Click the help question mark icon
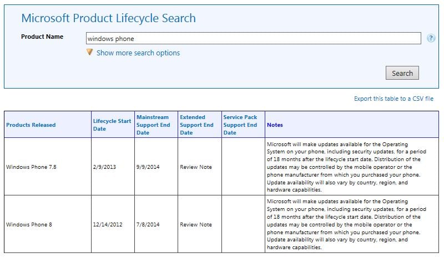The height and width of the screenshot is (258, 444). 431,38
